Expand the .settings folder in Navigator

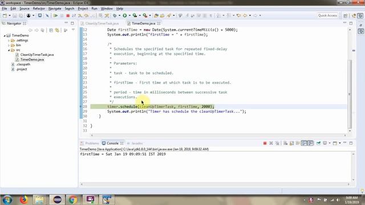pyautogui.click(x=9, y=40)
